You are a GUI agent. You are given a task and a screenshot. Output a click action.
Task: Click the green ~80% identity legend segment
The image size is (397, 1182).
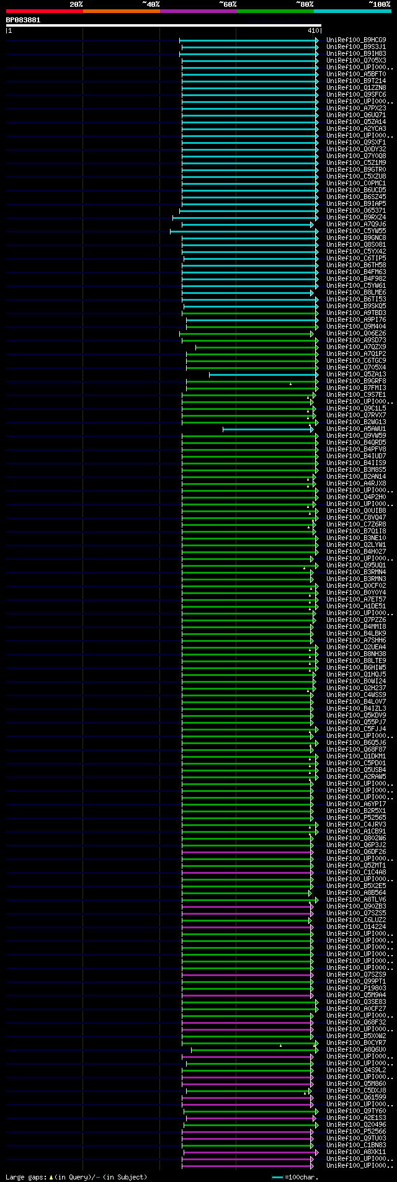point(275,11)
